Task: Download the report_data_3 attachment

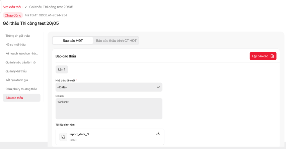Action: point(158,134)
